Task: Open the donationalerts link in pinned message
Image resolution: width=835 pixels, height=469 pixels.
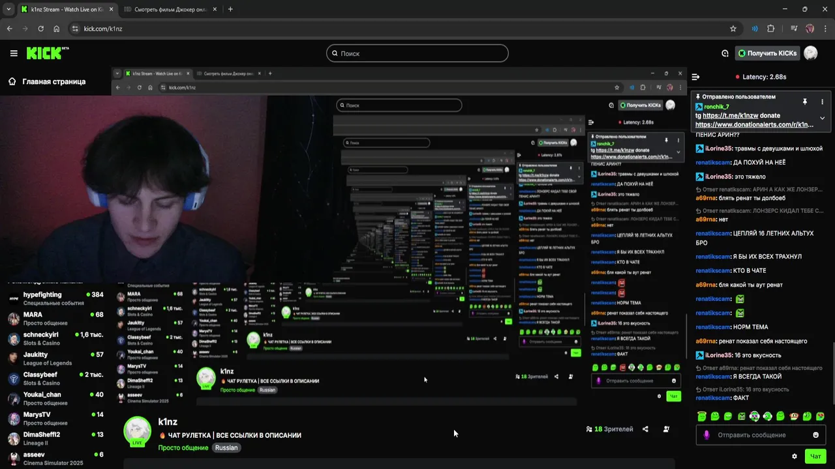Action: point(754,124)
